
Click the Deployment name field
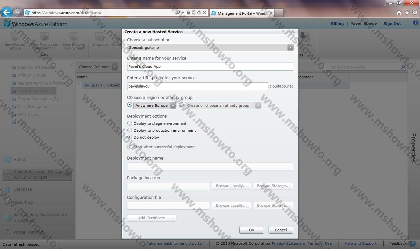[210, 166]
